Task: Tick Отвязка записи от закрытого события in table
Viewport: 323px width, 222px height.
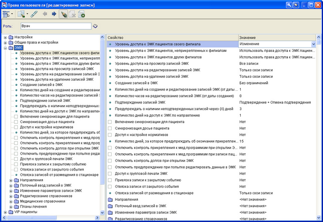Action: (x=110, y=186)
